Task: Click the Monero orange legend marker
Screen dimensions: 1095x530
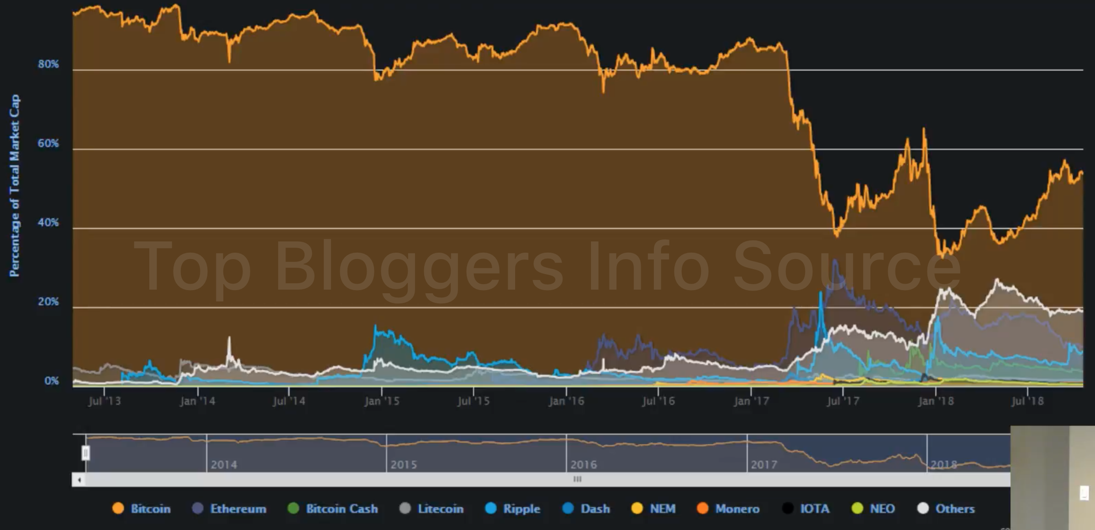Action: pyautogui.click(x=703, y=509)
